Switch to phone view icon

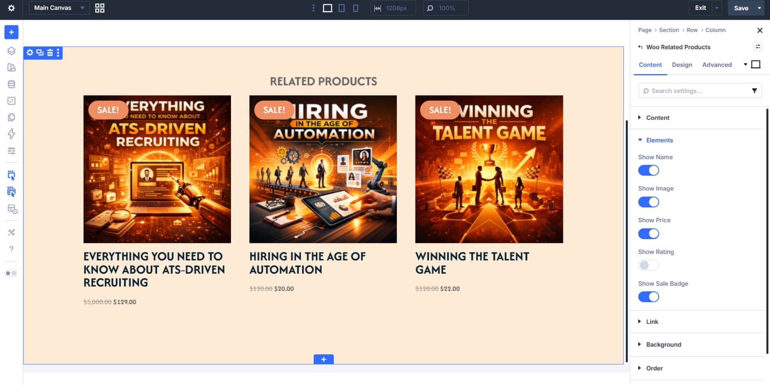[x=355, y=8]
